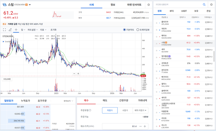Select 원화 market tab
Viewport: 216px width, 131px height.
(x=160, y=11)
